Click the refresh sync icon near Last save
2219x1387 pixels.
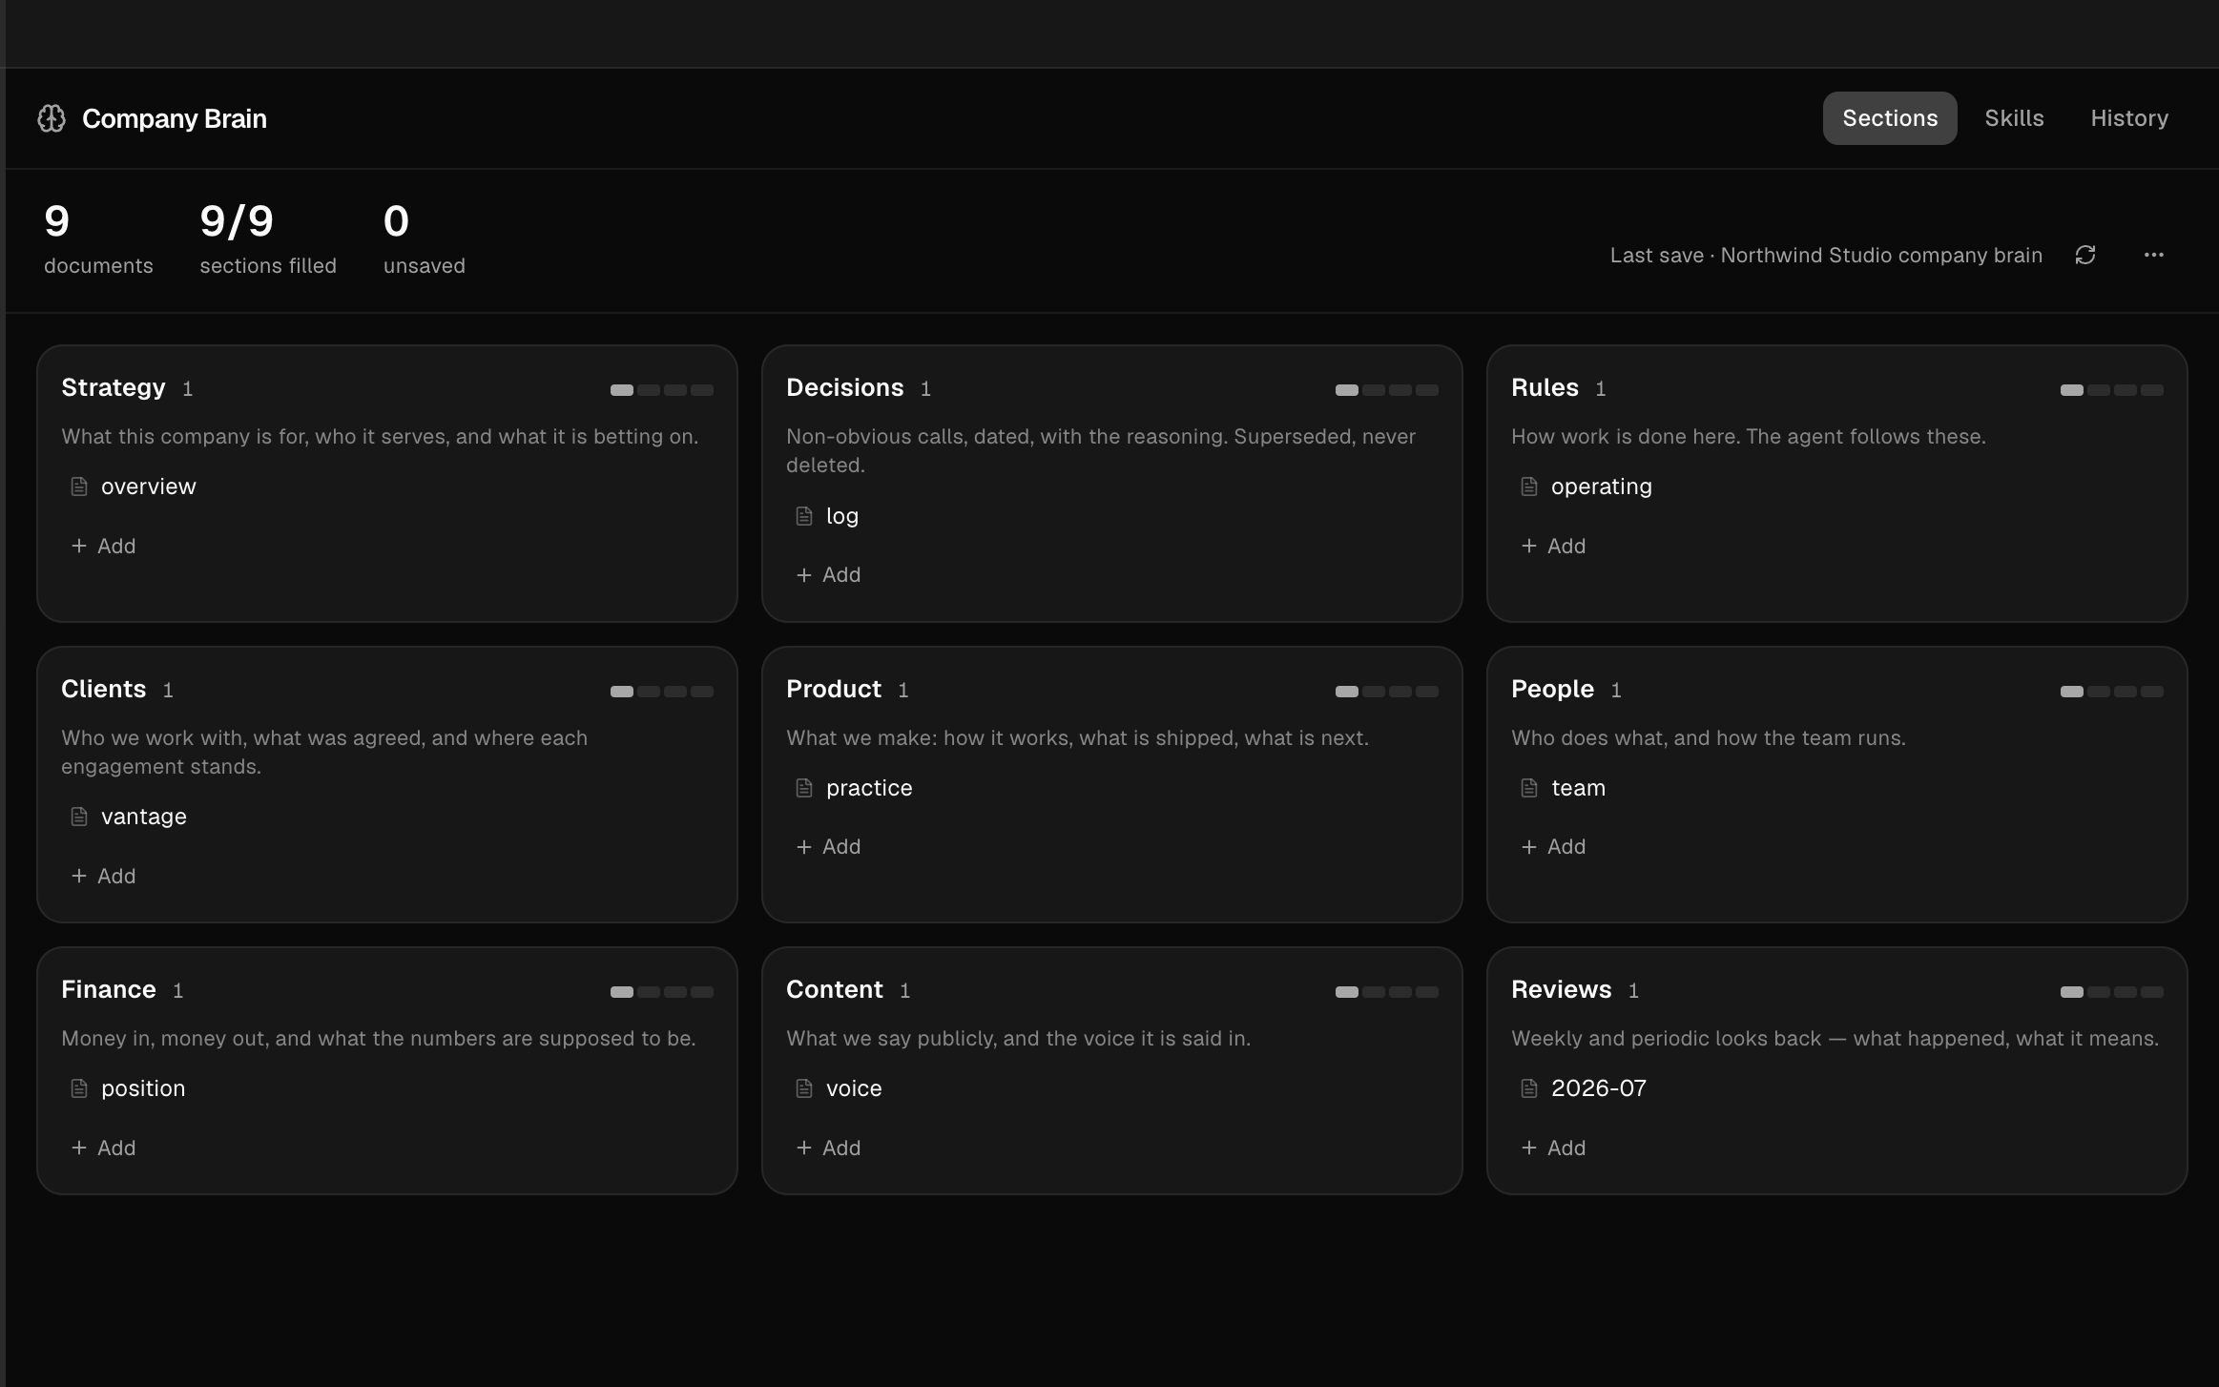2085,255
